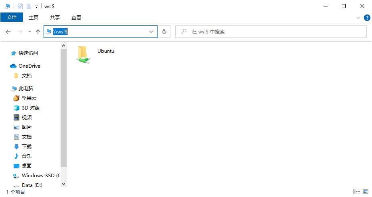Expand the ribbon with the chevron
This screenshot has height=197, width=372.
pos(358,18)
